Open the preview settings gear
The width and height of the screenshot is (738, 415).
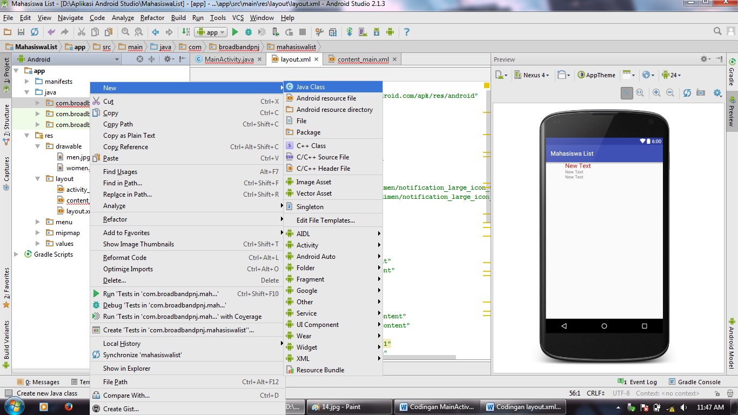pyautogui.click(x=717, y=93)
